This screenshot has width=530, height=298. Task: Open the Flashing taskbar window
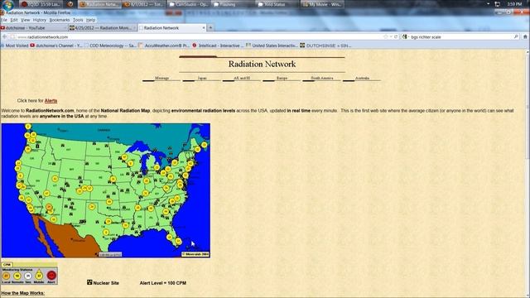coord(232,4)
